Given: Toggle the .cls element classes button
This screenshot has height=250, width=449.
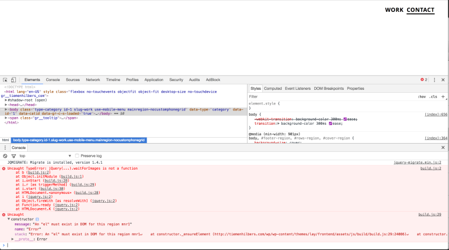Looking at the screenshot, I should 433,96.
